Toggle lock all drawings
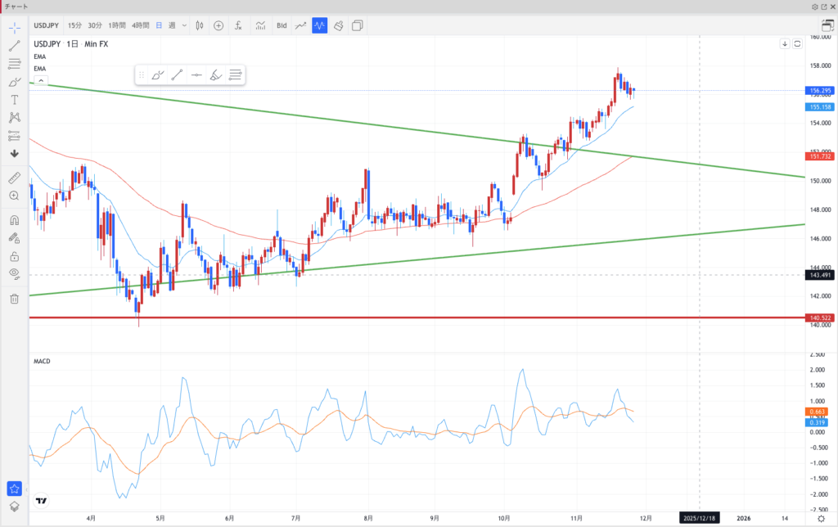 (x=14, y=256)
